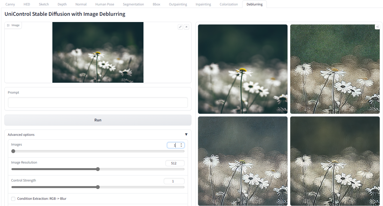Clear the uploaded image with the X icon

[186, 27]
